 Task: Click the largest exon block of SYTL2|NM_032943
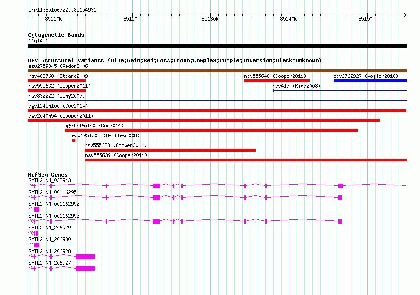click(156, 186)
